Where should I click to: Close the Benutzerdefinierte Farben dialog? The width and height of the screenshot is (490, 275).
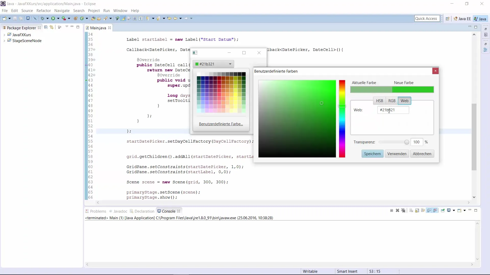(x=435, y=71)
